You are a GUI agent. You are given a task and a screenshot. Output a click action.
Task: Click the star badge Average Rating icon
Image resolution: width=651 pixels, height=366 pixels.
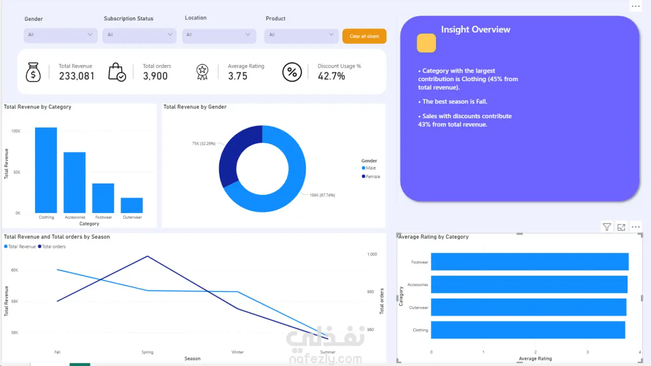pos(202,72)
